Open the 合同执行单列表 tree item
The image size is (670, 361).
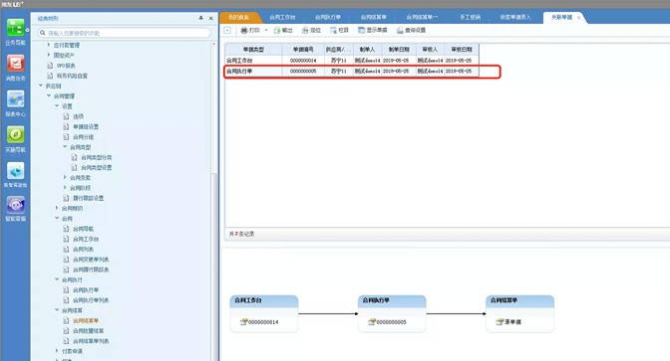click(91, 300)
